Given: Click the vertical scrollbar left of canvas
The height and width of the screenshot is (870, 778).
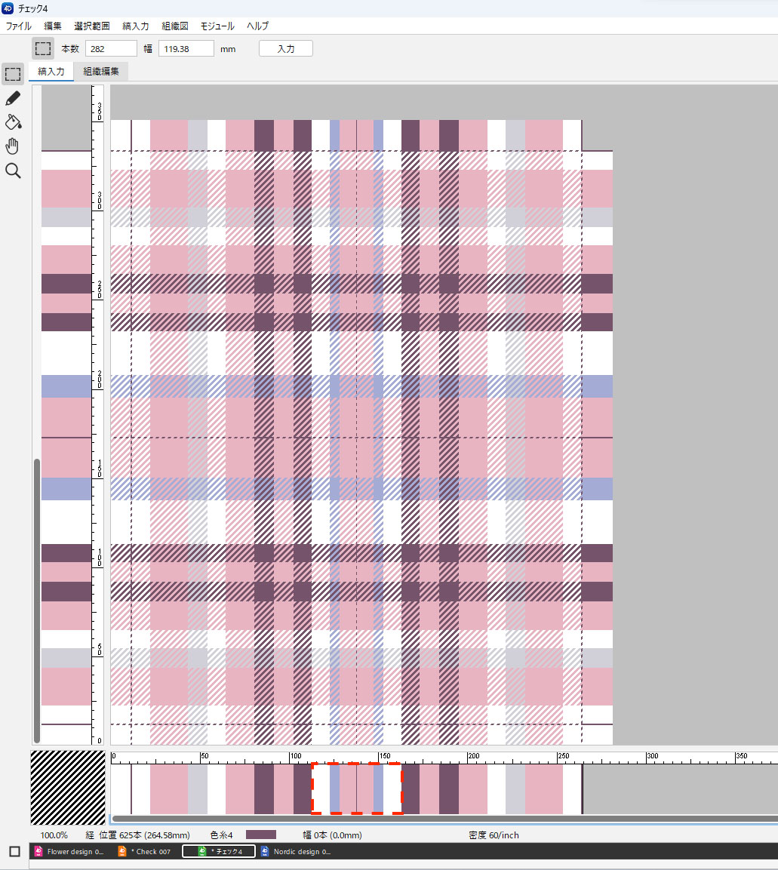Looking at the screenshot, I should coord(36,600).
